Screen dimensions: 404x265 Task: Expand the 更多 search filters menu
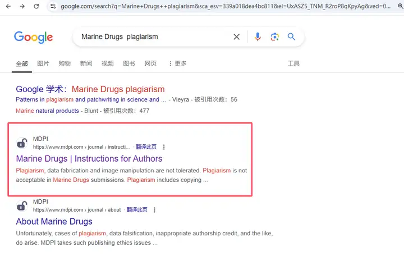[177, 63]
